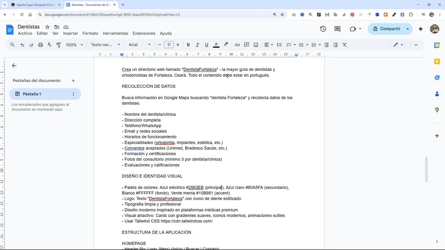Open the 100% zoom dropdown
The width and height of the screenshot is (445, 250).
click(x=74, y=45)
